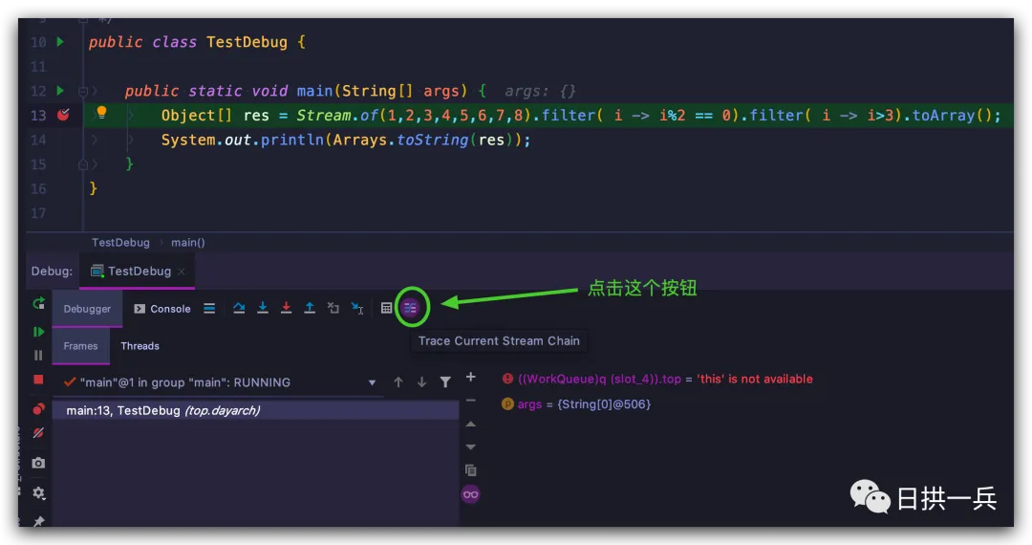This screenshot has width=1032, height=545.
Task: Select the Frames tab
Action: tap(80, 346)
